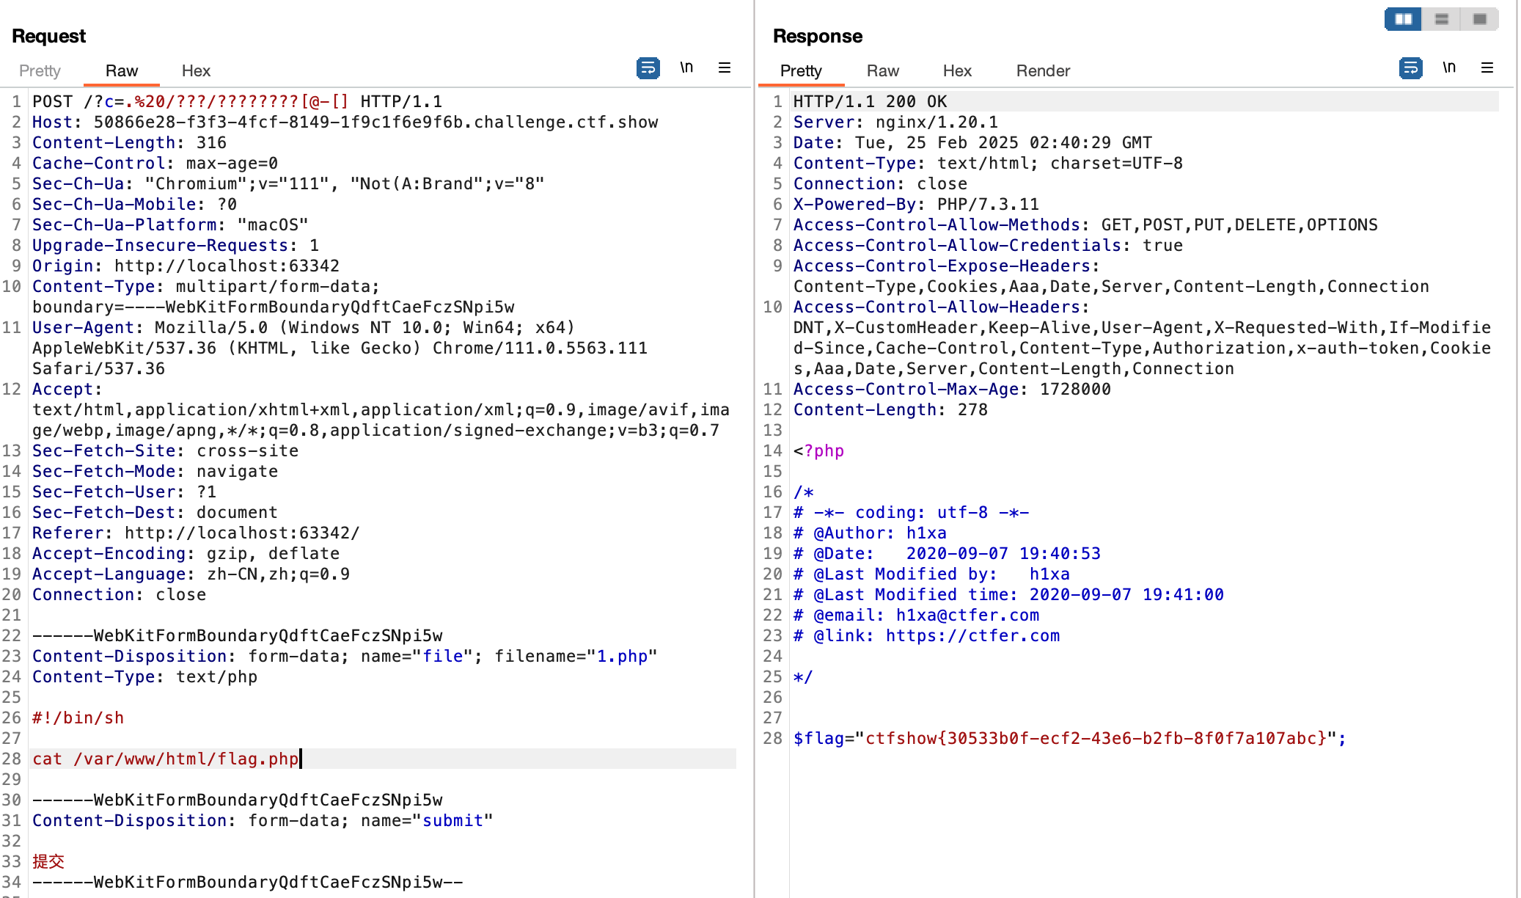Switch Response view to Render tab
The image size is (1521, 898).
coord(1043,70)
